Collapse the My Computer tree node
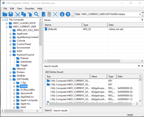The height and width of the screenshot is (117, 144). click(x=3, y=20)
